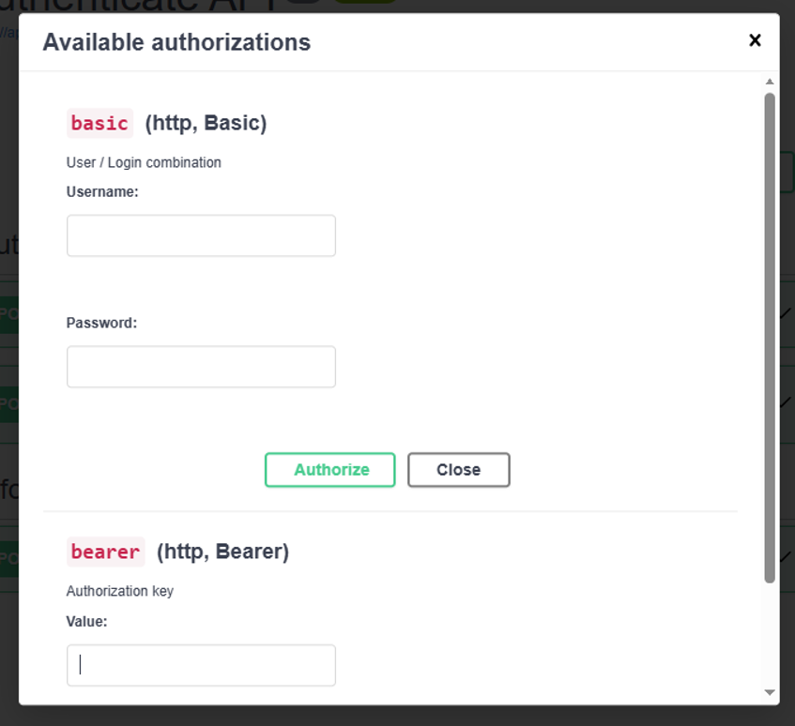Click 'User / Login combination' description

144,162
